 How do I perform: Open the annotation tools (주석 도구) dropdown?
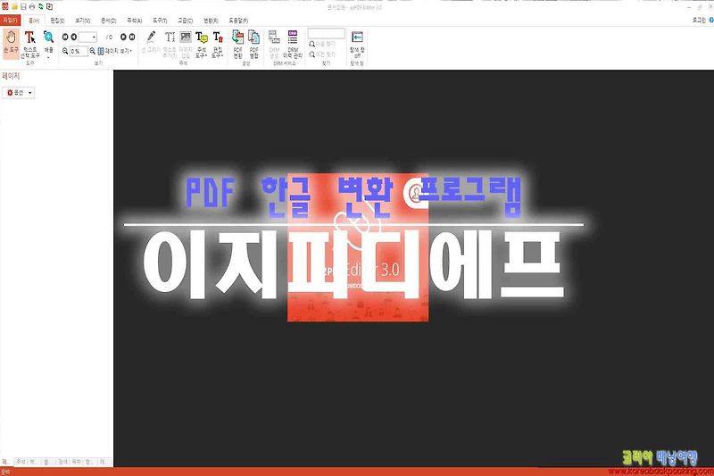pos(202,44)
